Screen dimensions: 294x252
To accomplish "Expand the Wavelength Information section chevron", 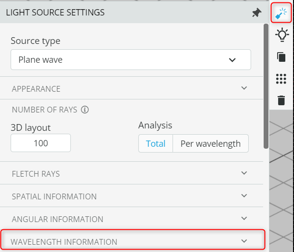I will 244,241.
